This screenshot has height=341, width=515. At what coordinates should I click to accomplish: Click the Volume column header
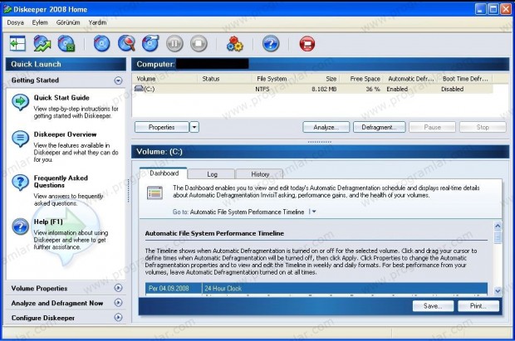[164, 79]
